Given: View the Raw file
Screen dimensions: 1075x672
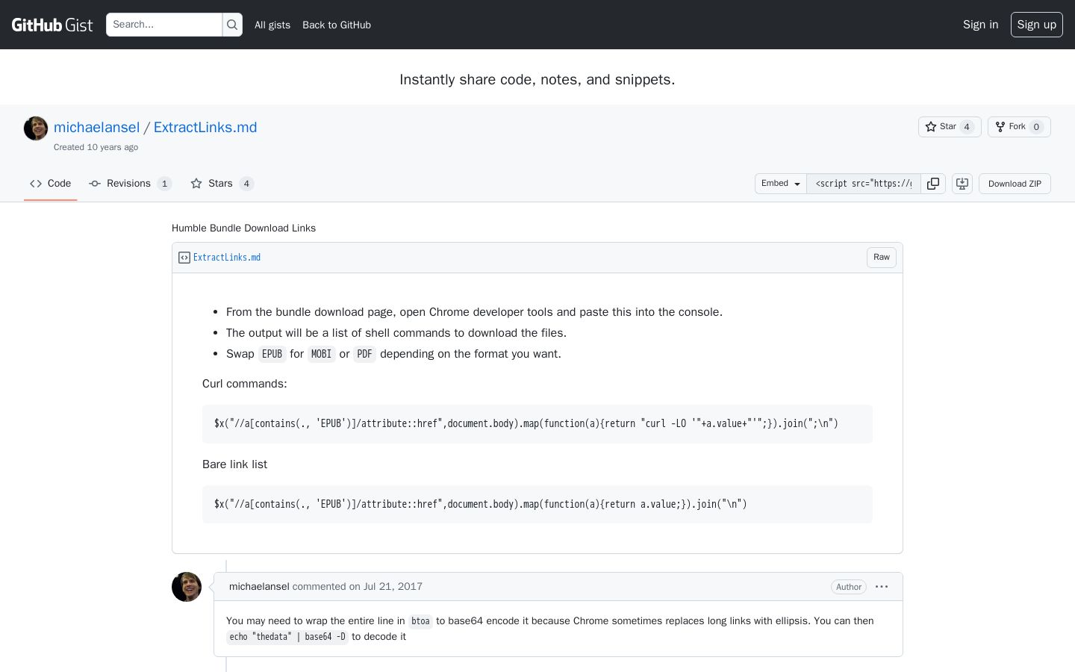Looking at the screenshot, I should click(882, 258).
